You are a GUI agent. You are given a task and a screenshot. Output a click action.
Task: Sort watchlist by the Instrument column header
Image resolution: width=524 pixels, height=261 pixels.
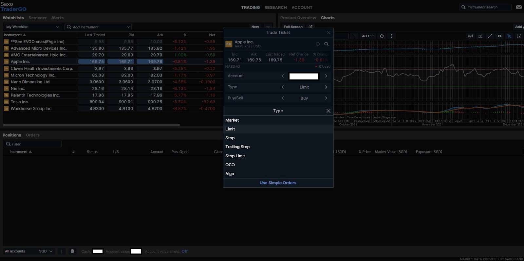click(x=15, y=35)
